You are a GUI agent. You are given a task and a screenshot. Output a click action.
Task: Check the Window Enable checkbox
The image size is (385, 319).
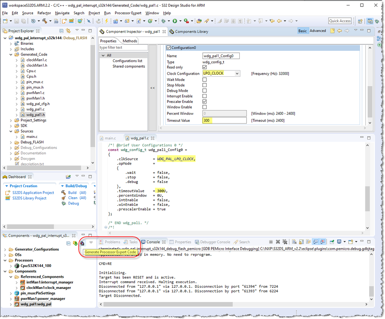pos(205,107)
